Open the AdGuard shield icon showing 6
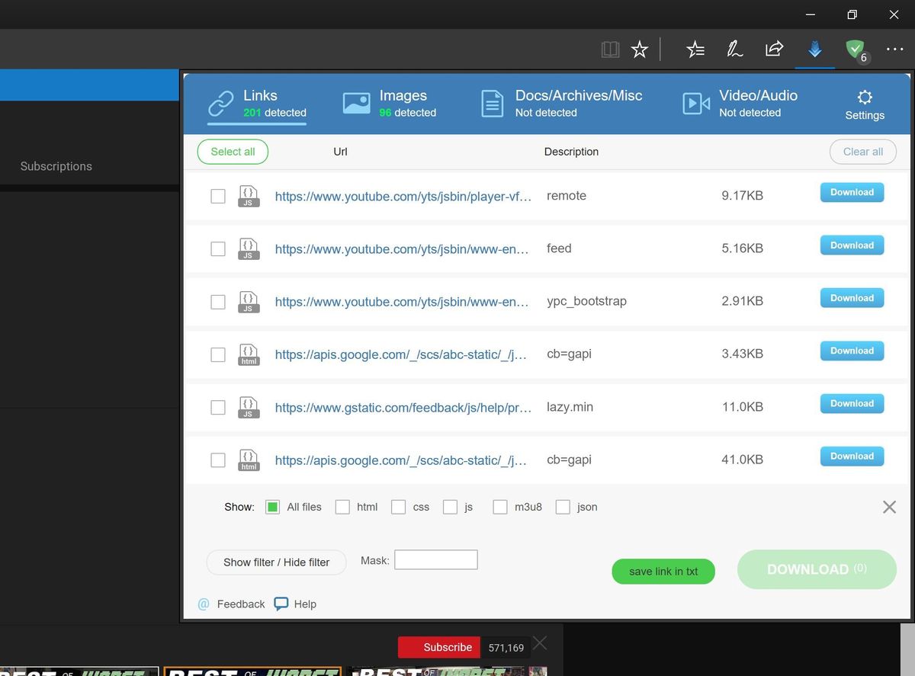Viewport: 915px width, 676px height. coord(854,49)
